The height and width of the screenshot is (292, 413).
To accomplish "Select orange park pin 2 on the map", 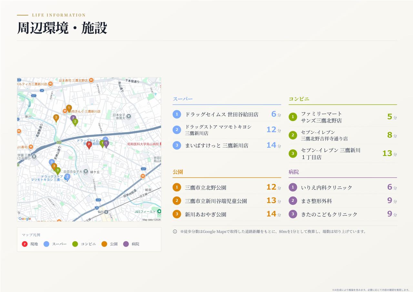I will point(56,118).
